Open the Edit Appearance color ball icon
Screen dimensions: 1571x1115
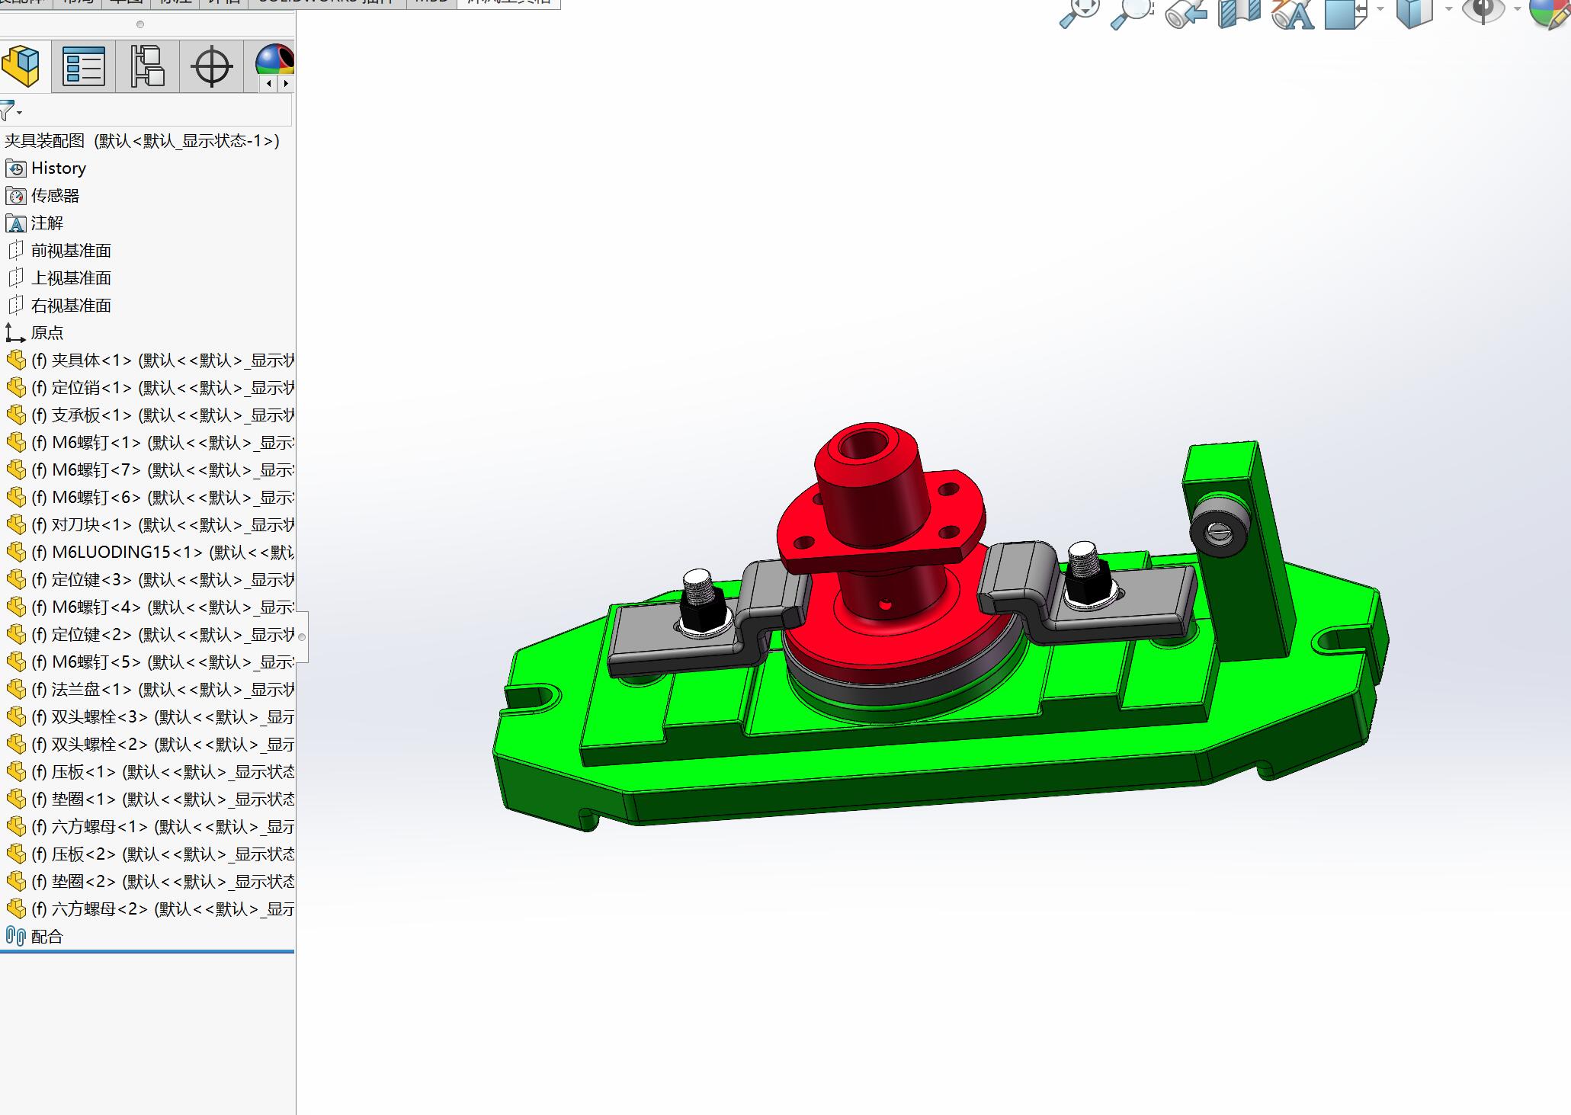point(1551,13)
